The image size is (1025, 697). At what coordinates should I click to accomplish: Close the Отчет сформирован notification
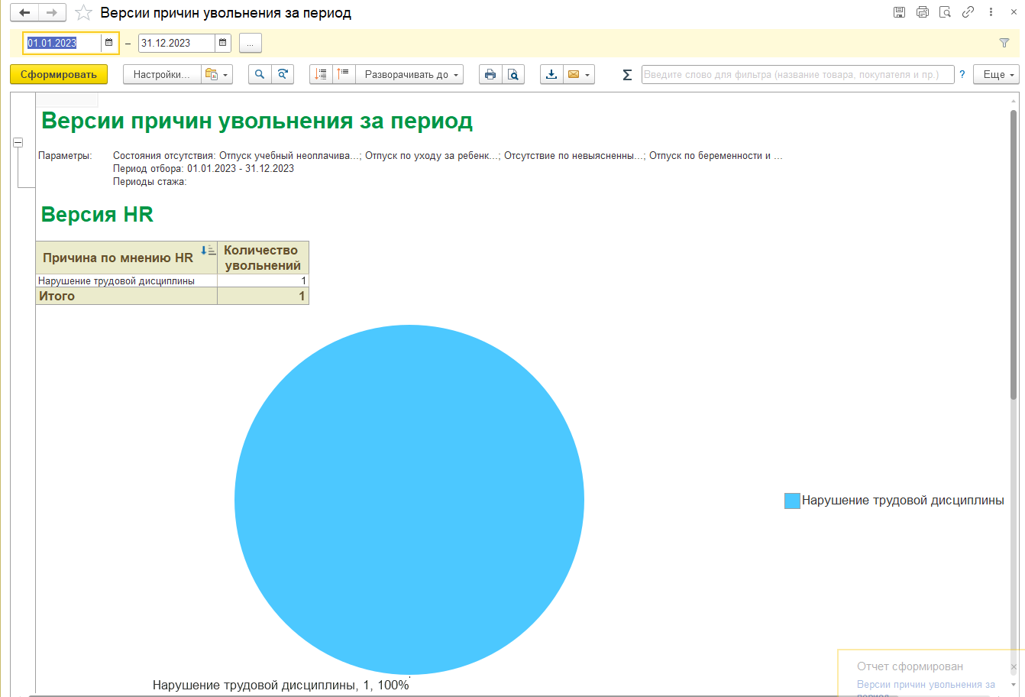1014,667
